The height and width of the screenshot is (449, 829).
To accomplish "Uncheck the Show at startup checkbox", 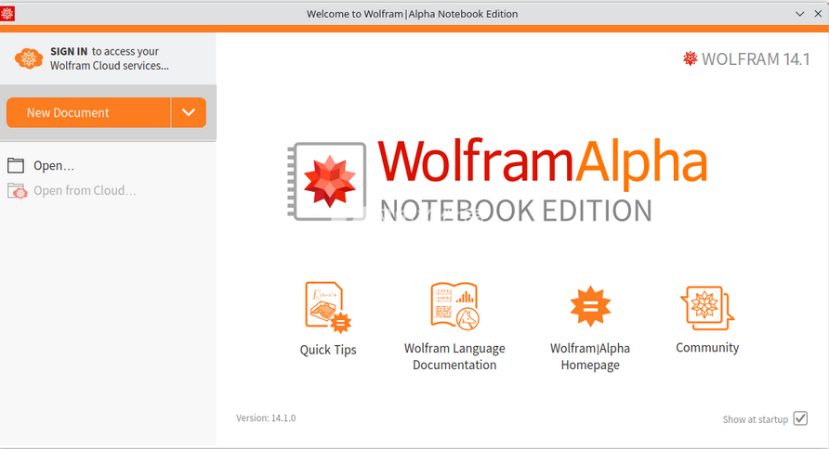I will 800,418.
